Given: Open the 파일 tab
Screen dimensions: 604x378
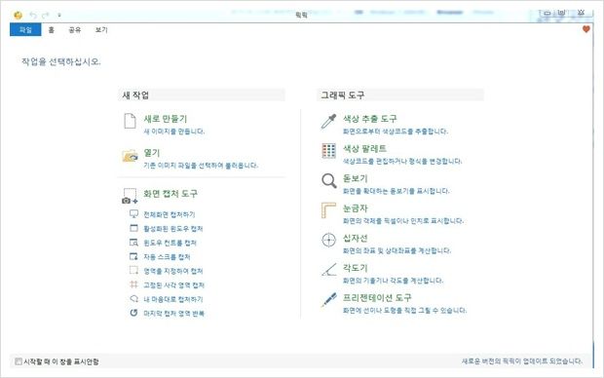Looking at the screenshot, I should (25, 29).
